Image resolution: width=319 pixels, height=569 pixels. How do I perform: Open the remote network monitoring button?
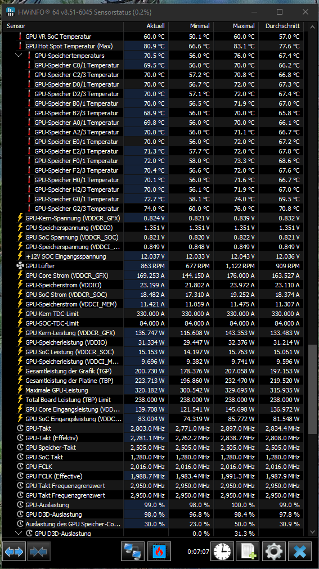tap(132, 552)
